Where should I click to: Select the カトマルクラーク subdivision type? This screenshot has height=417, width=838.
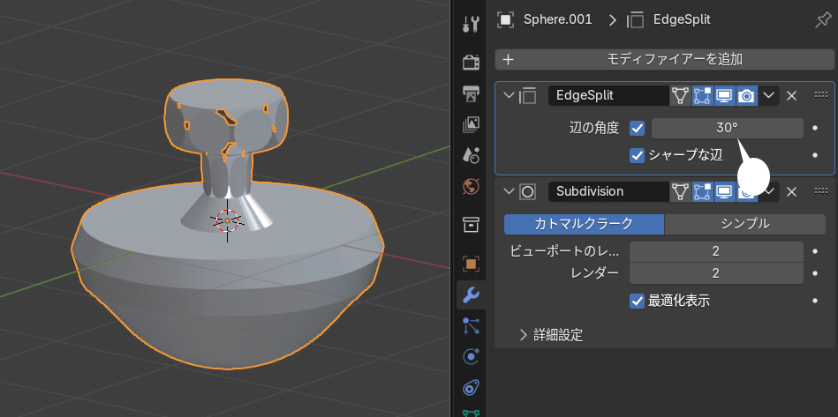(584, 225)
